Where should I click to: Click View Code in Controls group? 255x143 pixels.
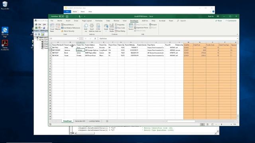tap(120, 28)
